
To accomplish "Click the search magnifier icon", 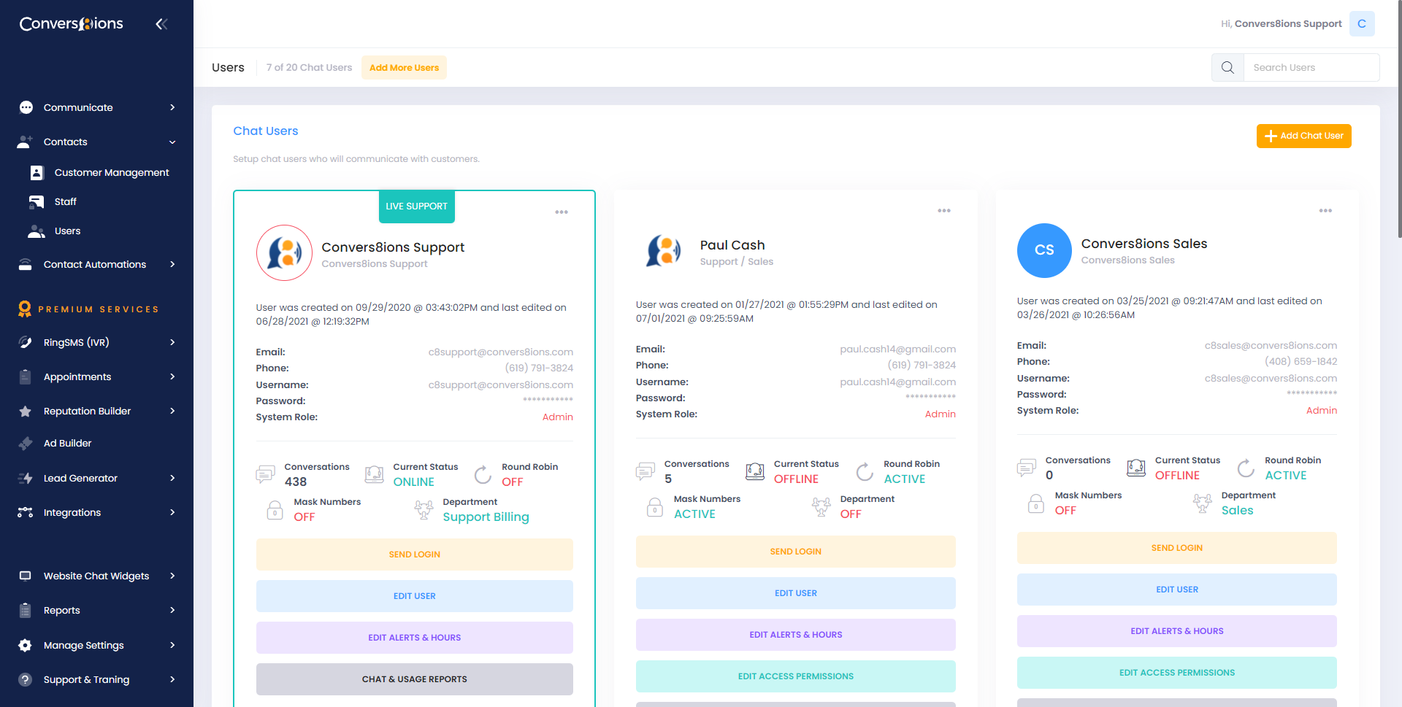I will [1227, 68].
